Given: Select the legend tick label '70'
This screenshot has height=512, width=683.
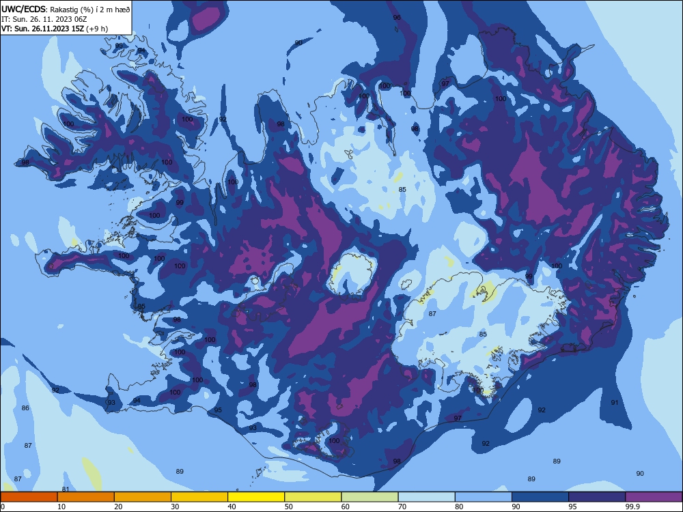Looking at the screenshot, I should (402, 507).
